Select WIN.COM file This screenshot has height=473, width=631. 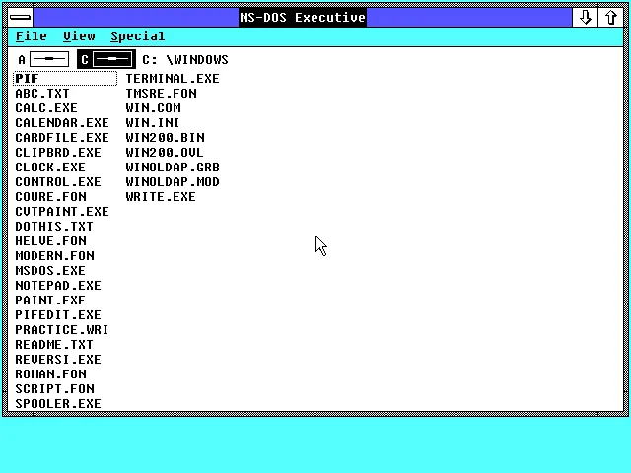tap(154, 108)
